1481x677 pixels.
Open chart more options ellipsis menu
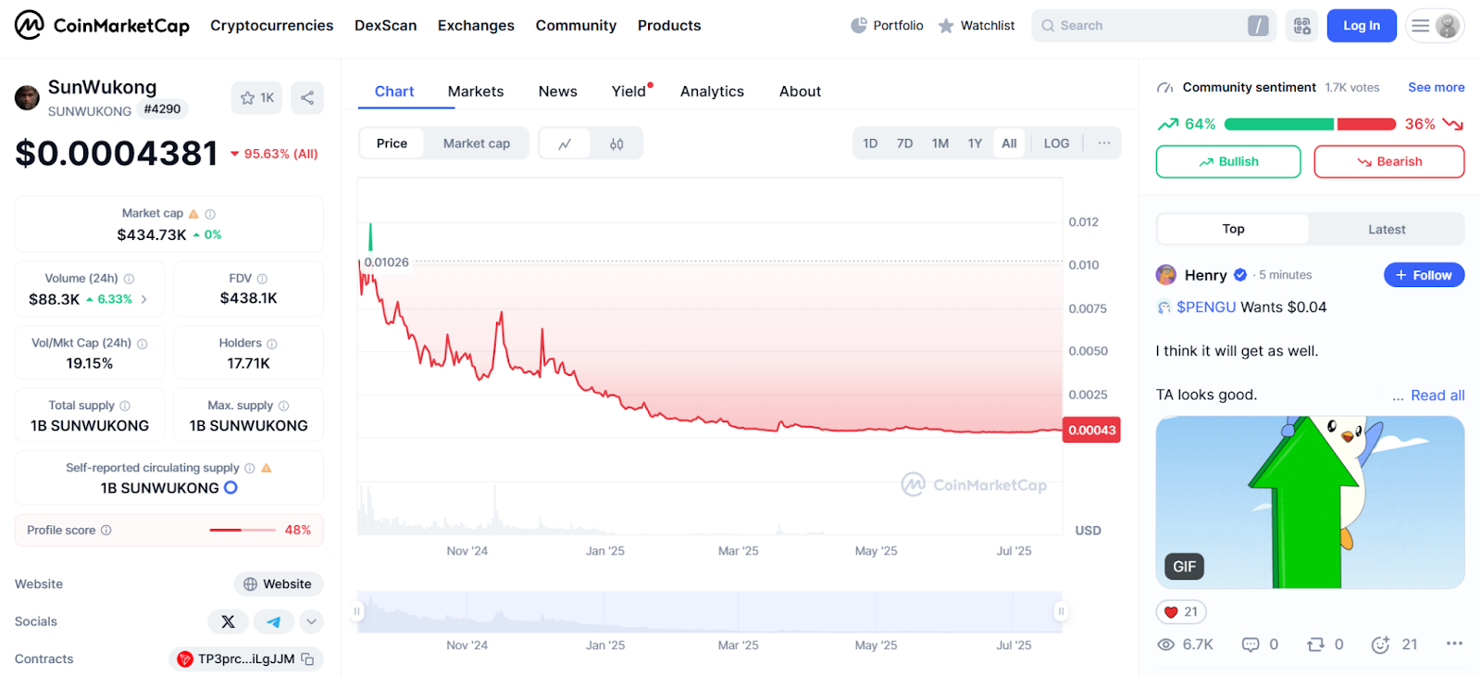(x=1104, y=144)
